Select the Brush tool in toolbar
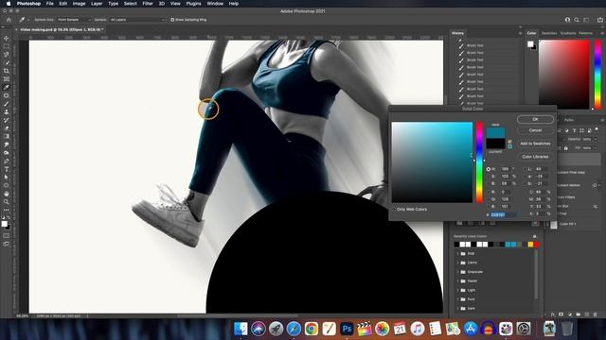 point(7,104)
